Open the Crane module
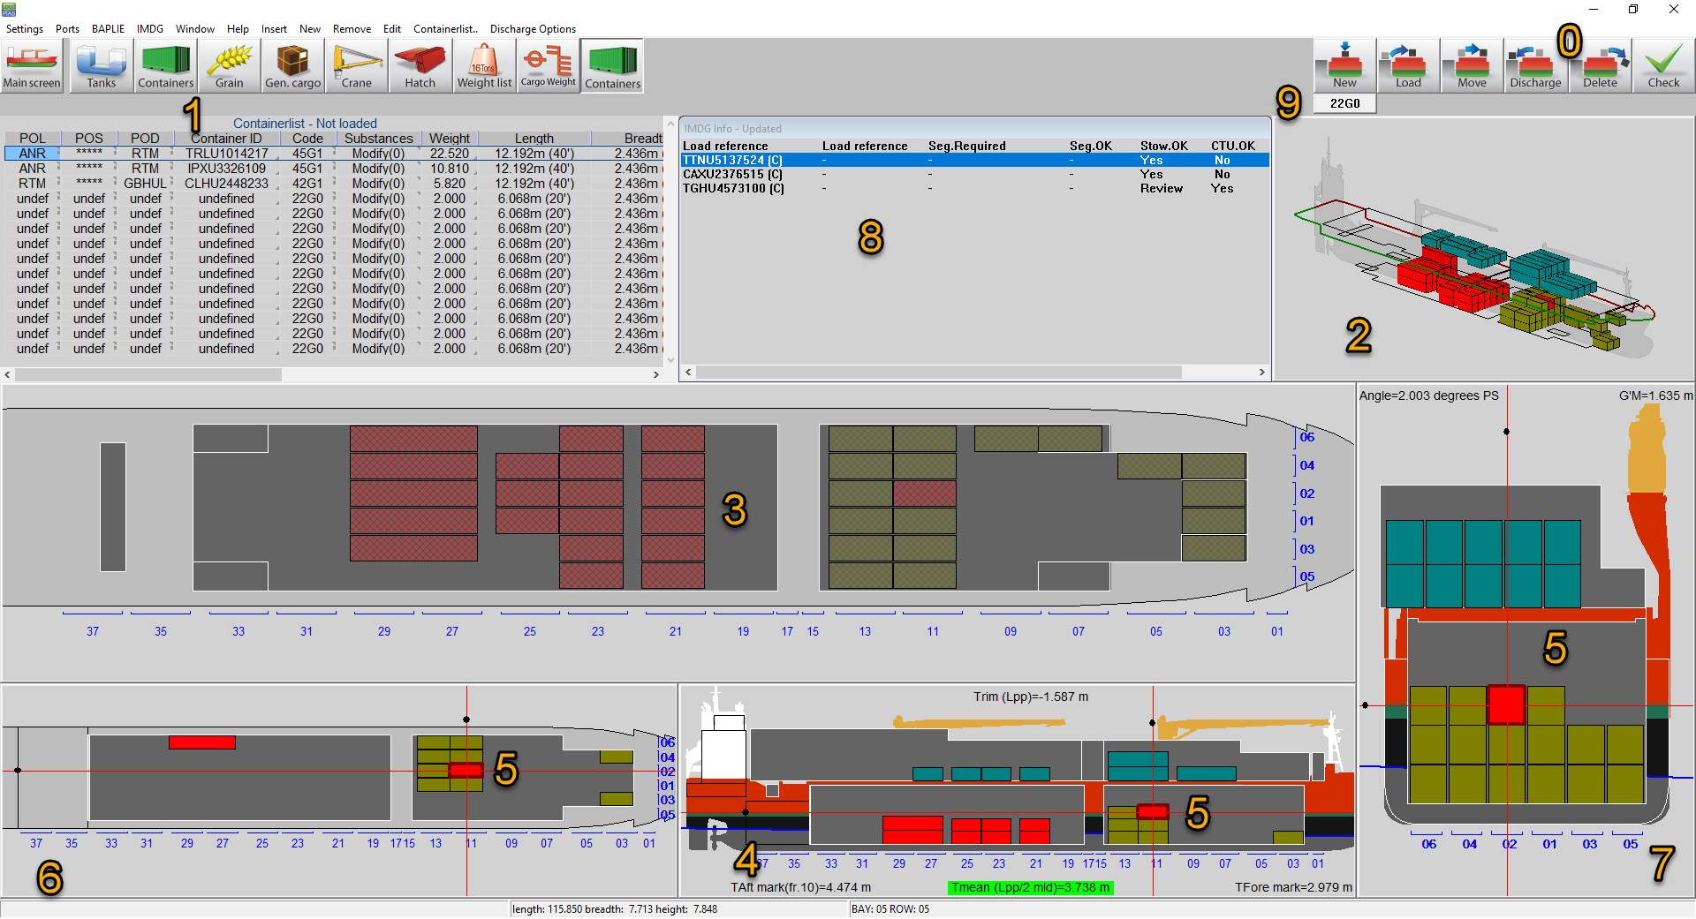This screenshot has width=1696, height=919. (356, 65)
